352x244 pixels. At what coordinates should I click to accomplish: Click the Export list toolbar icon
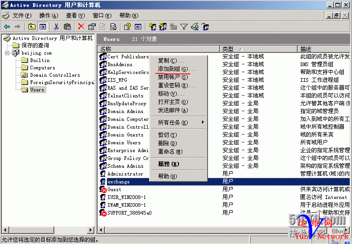click(114, 27)
